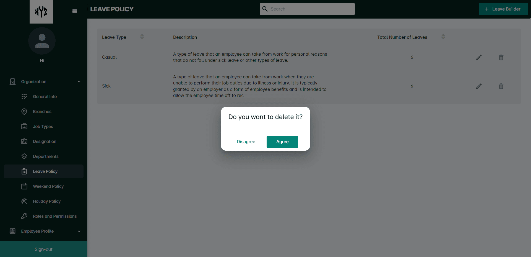Cancel deletion with the Disagree button
The image size is (531, 257).
click(246, 142)
